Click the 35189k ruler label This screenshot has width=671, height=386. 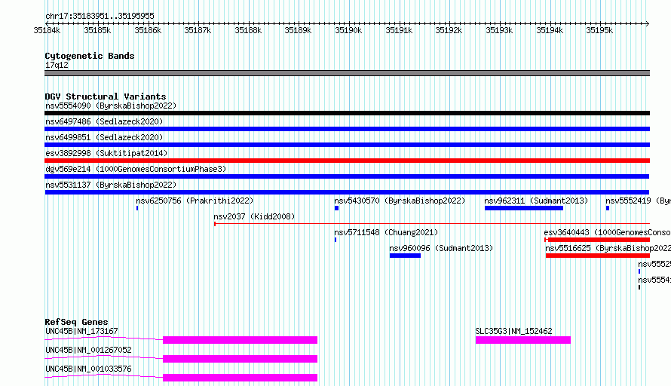click(x=298, y=30)
